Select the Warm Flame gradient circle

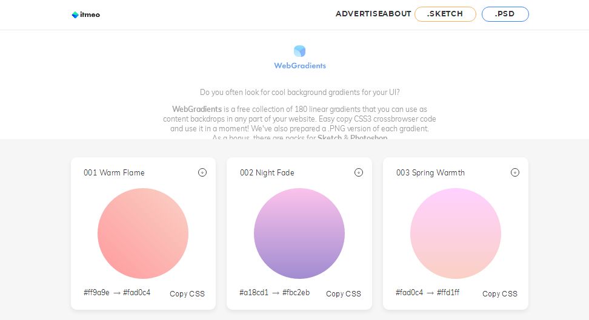[x=143, y=233]
